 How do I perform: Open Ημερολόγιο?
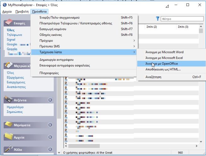[x=15, y=107]
